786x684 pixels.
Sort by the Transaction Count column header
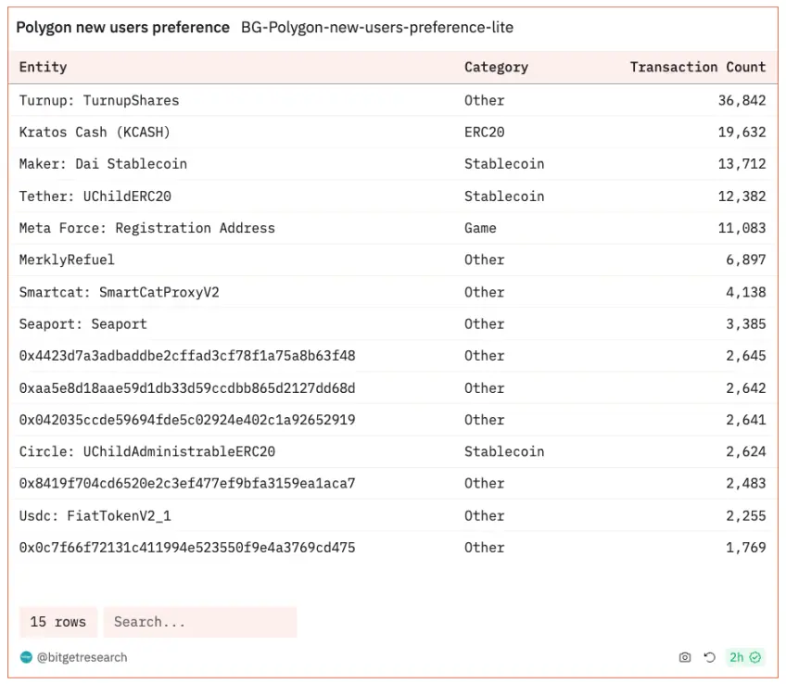click(x=697, y=67)
